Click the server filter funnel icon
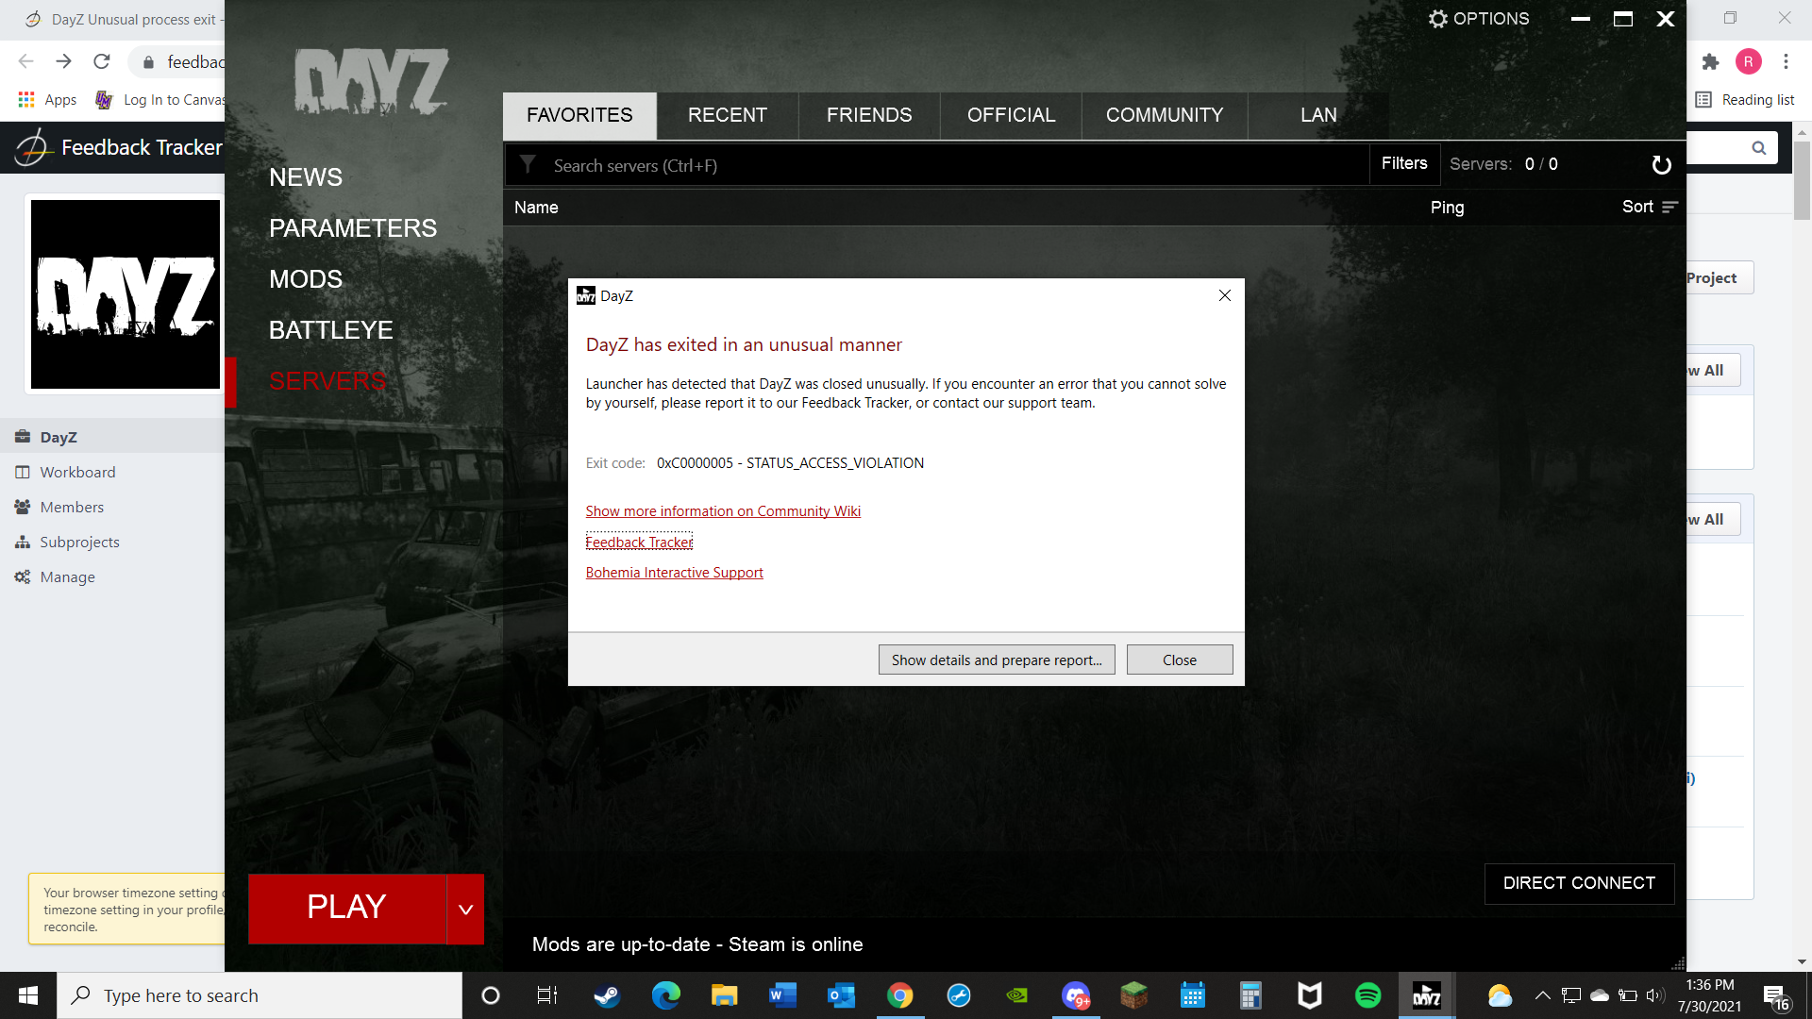The image size is (1812, 1019). click(x=528, y=164)
